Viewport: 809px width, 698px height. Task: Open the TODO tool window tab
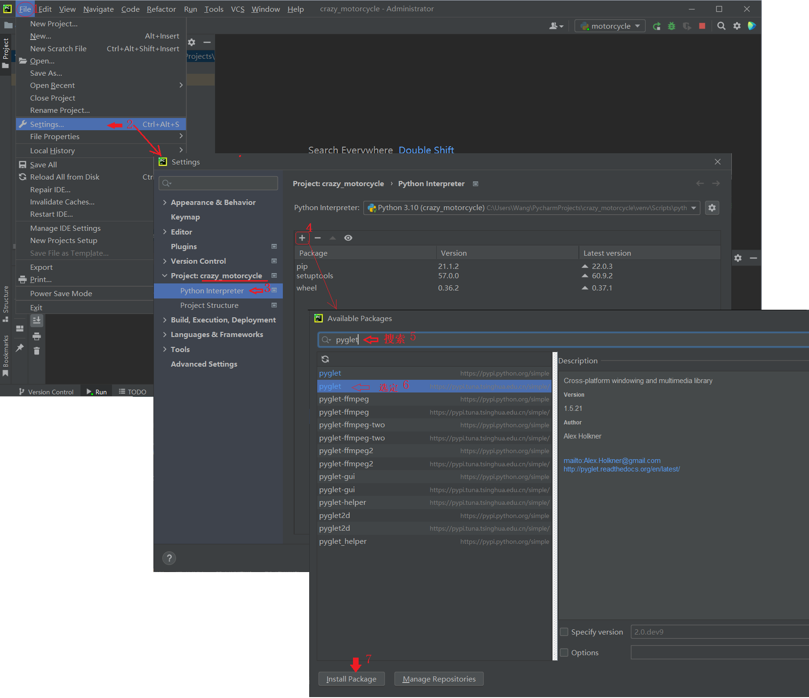tap(133, 392)
